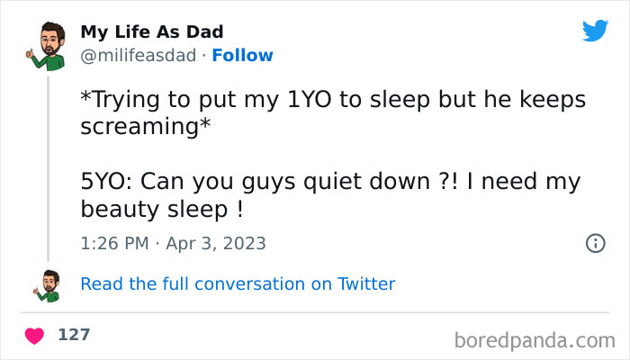Click the Twitter bird logo

click(x=595, y=31)
